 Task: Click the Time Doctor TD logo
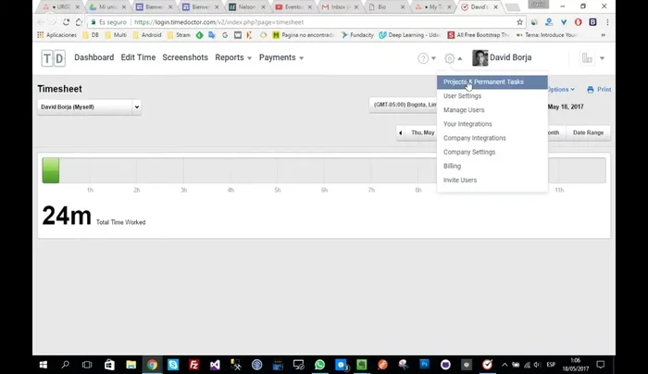coord(54,57)
